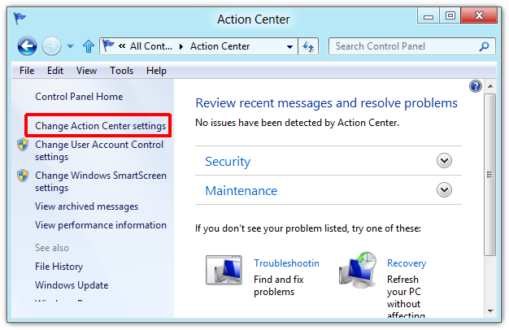Viewport: 509px width, 330px height.
Task: Open Change Action Center settings
Action: [100, 125]
